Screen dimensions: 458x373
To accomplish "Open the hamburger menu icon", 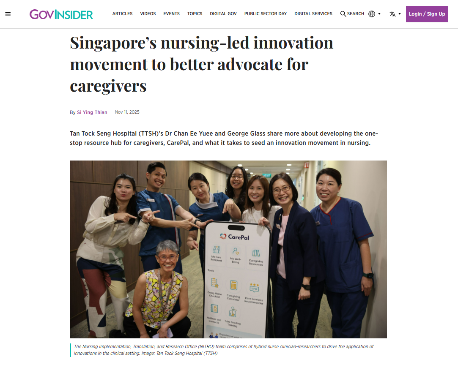I will [8, 14].
